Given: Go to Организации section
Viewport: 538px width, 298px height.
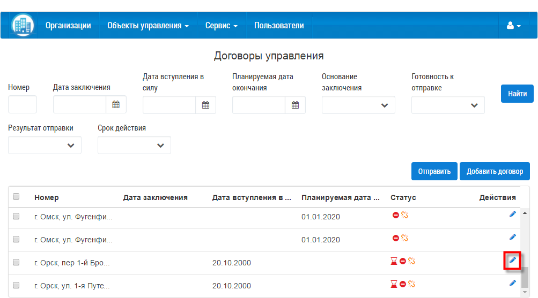Looking at the screenshot, I should pyautogui.click(x=68, y=25).
